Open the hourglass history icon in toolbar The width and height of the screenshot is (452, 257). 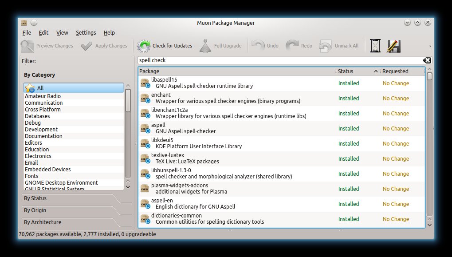pos(375,46)
